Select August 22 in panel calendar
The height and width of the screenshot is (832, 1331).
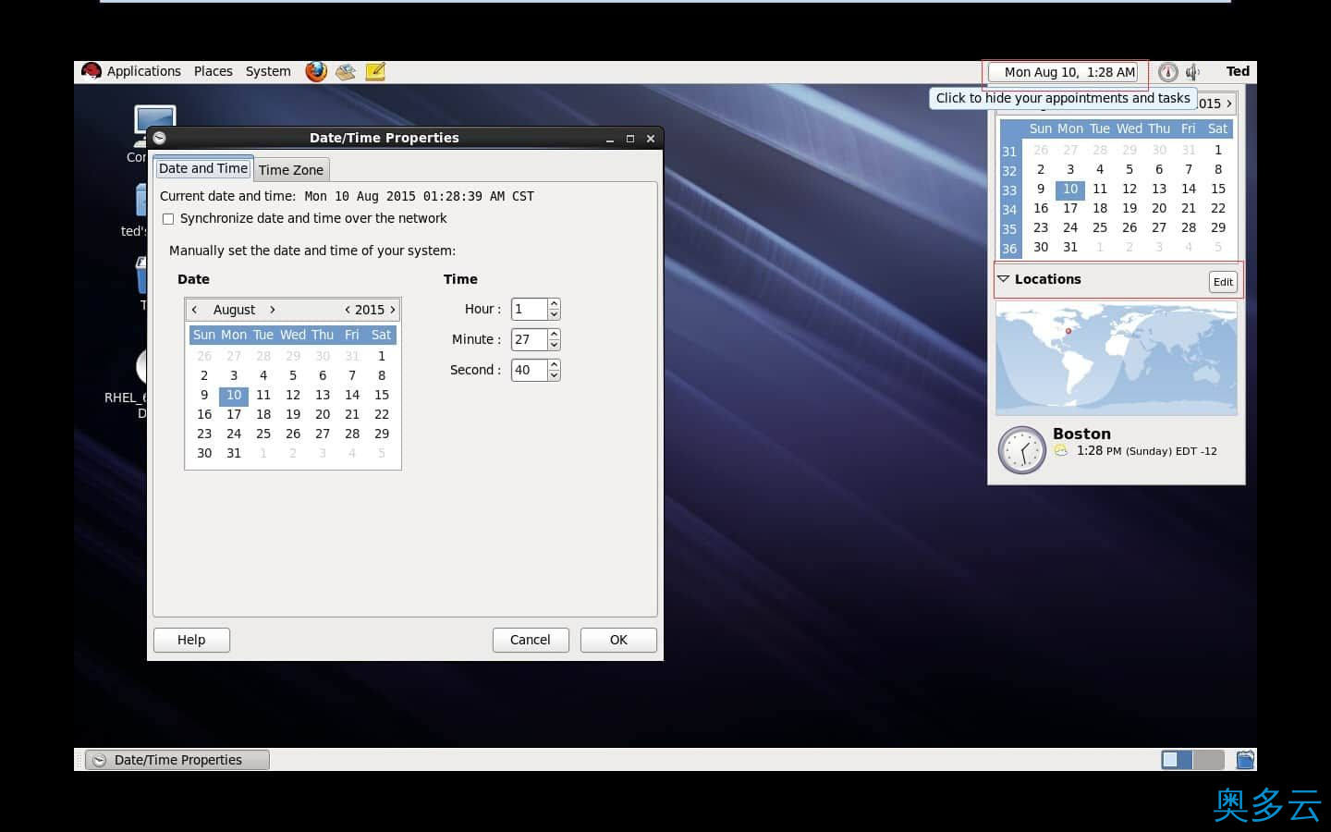[x=1218, y=208]
